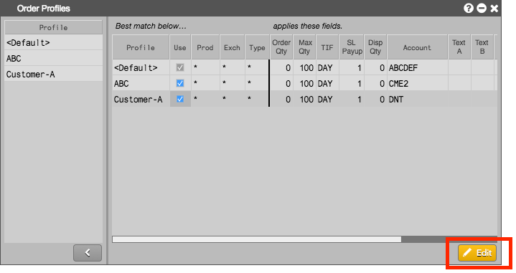
Task: Collapse the profile sidebar with arrow button
Action: 88,253
